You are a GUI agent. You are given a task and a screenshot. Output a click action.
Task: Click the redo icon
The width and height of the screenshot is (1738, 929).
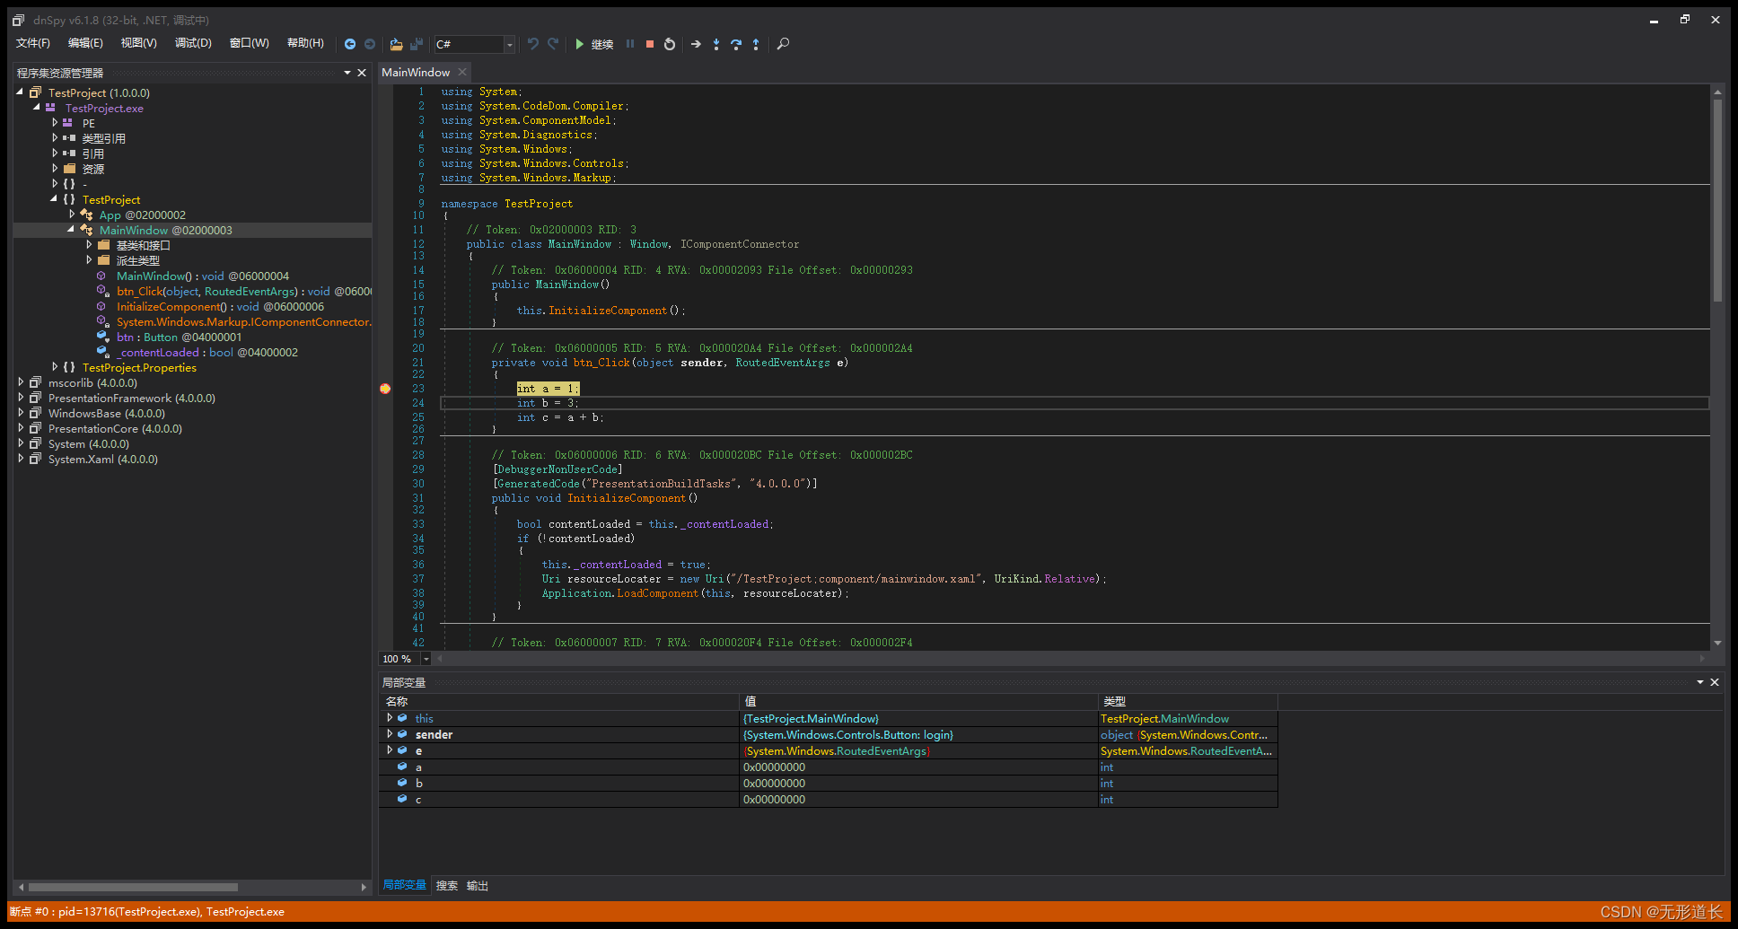[x=553, y=44]
